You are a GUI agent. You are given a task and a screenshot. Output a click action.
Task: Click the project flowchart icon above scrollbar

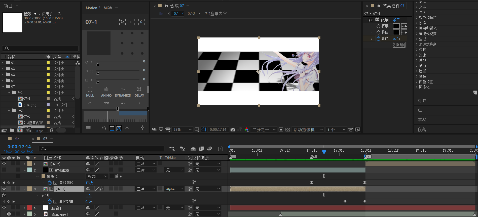(78, 63)
